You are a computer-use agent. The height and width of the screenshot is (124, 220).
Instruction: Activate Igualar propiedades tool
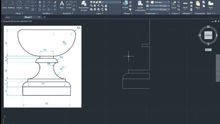[140, 6]
